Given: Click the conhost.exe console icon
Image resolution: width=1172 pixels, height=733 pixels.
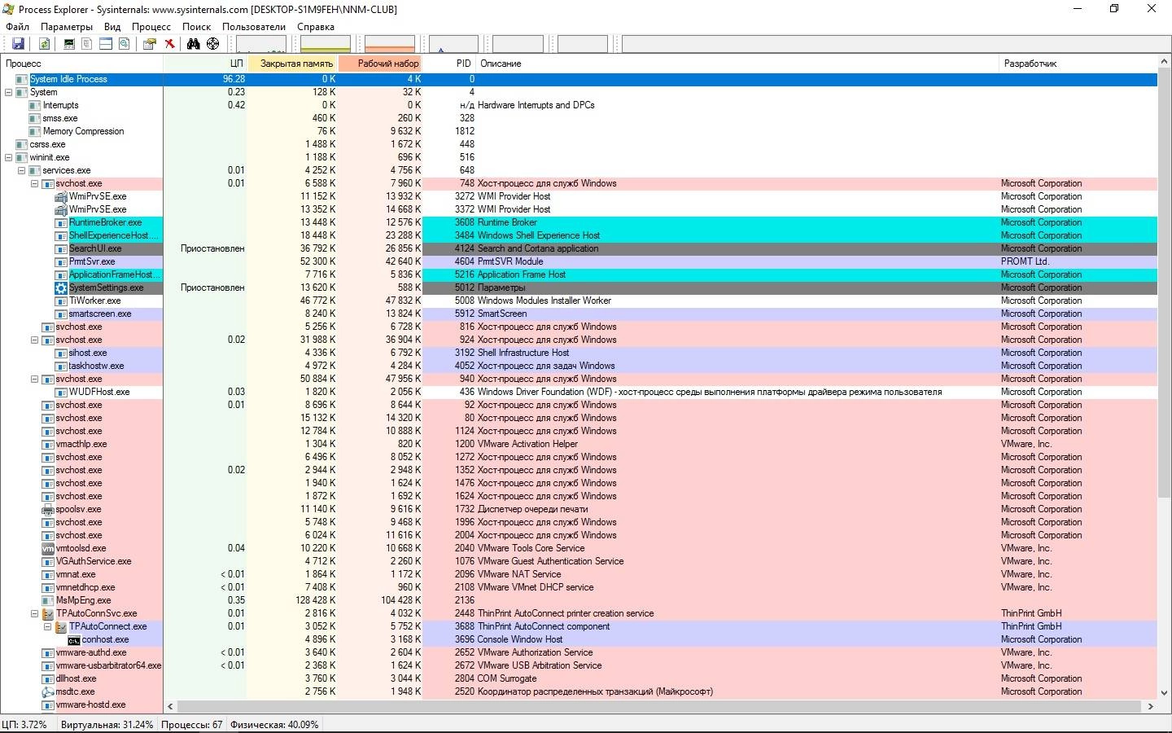Looking at the screenshot, I should pos(74,639).
